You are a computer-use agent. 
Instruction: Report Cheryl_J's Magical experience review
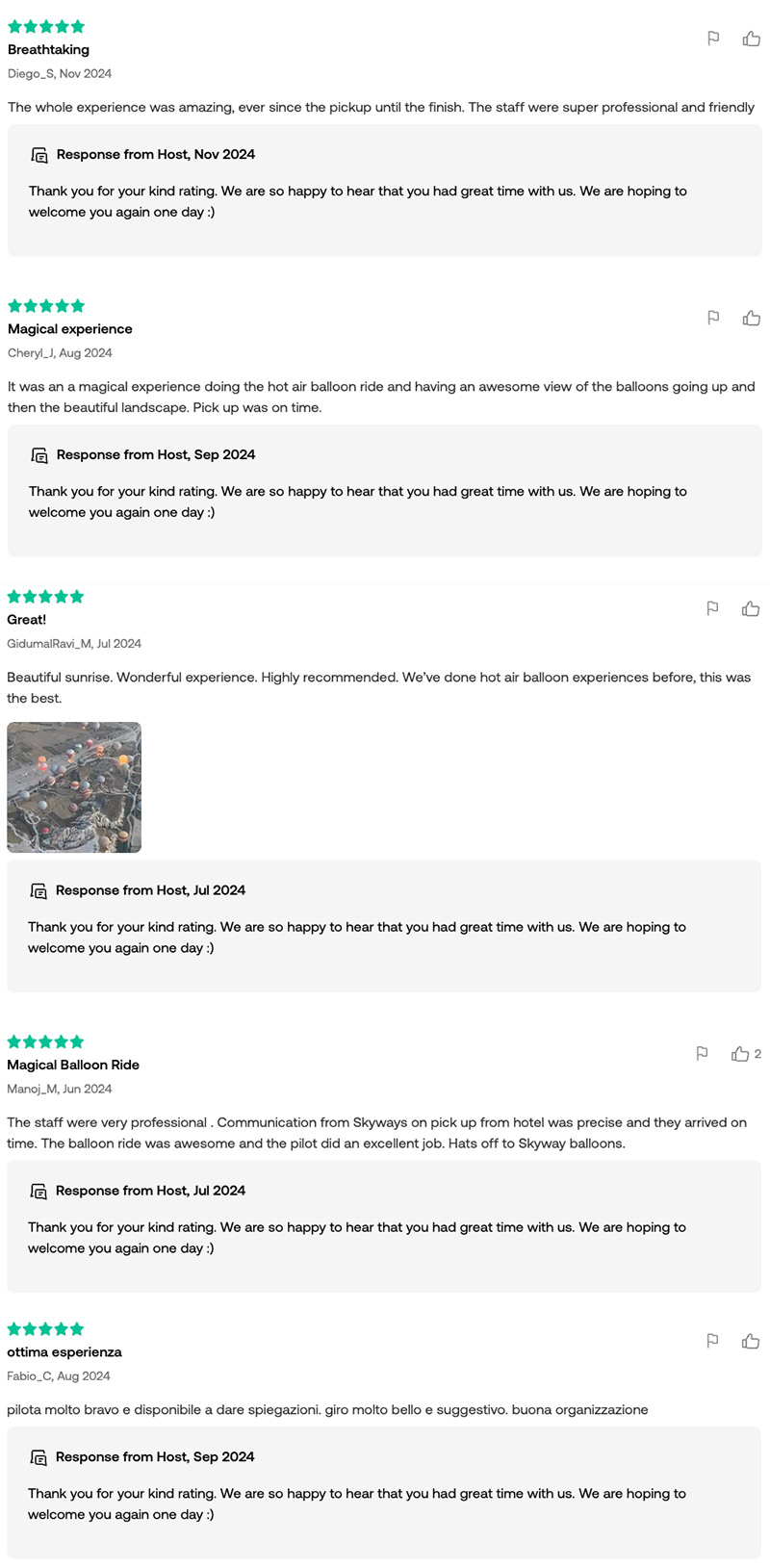[x=713, y=318]
